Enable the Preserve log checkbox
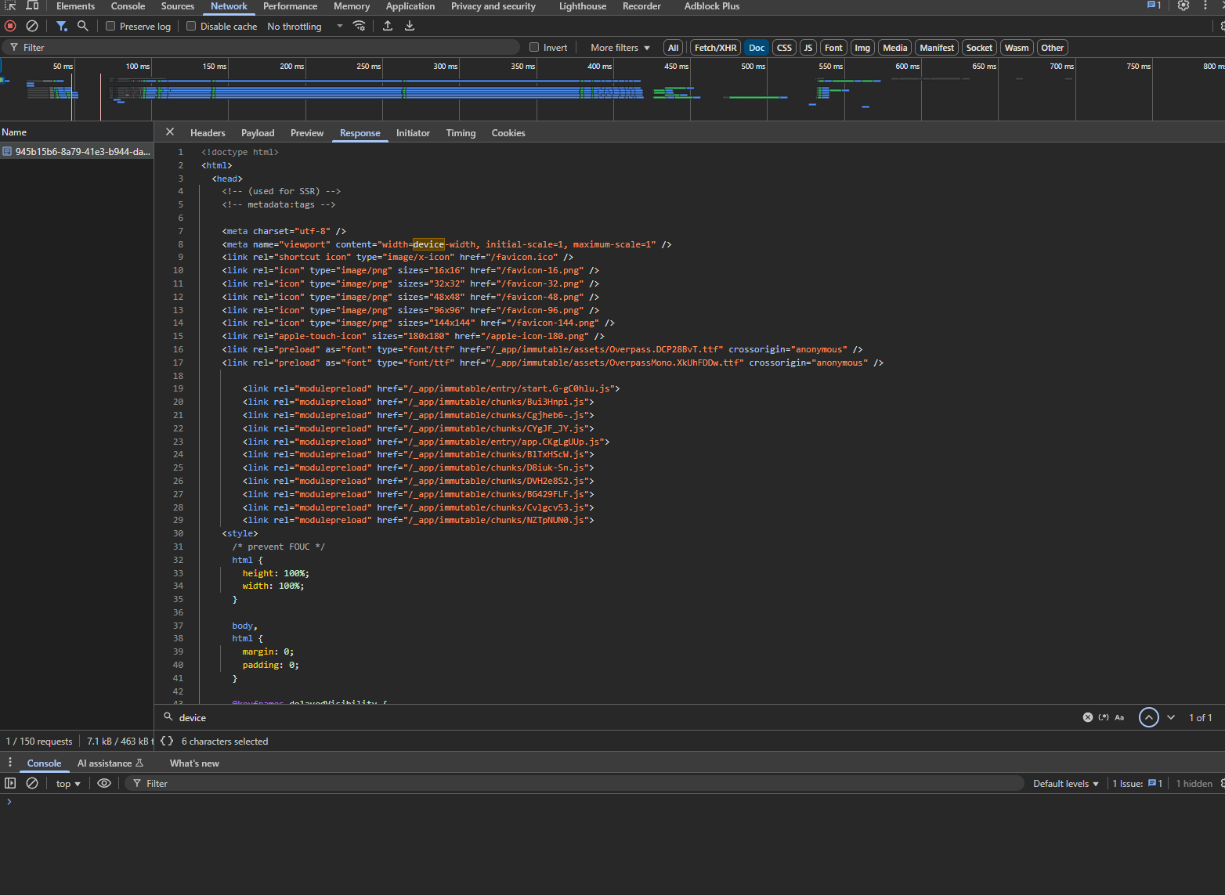Viewport: 1225px width, 895px height. click(x=110, y=26)
